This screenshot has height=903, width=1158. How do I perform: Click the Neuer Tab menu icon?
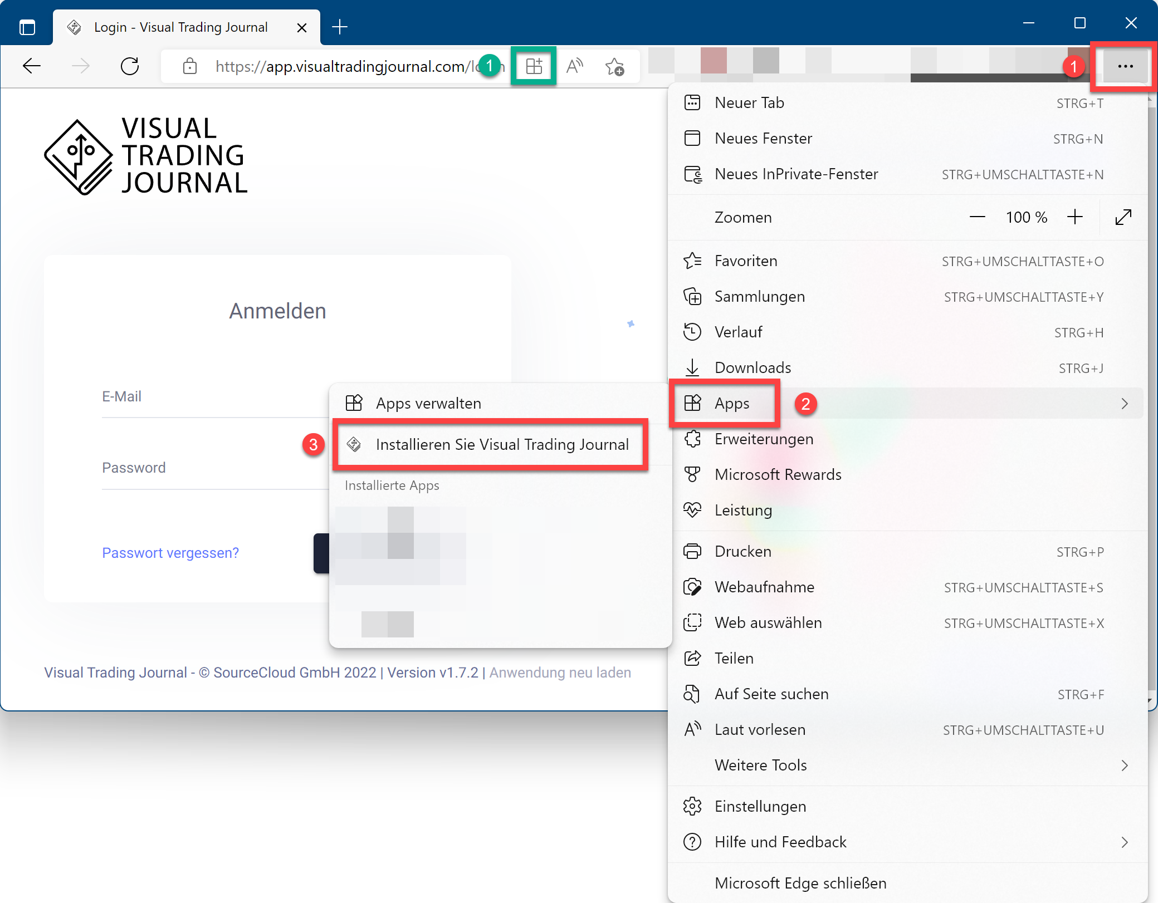point(692,103)
